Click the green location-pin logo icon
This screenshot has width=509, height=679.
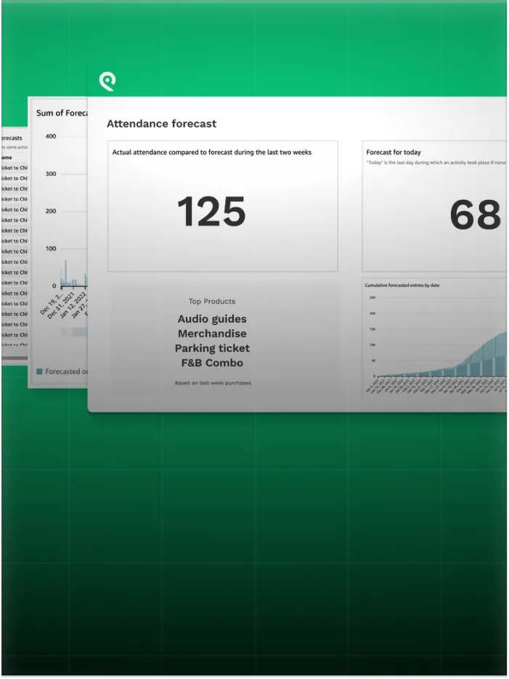click(107, 81)
